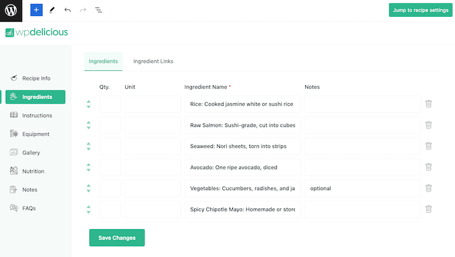Click Unit field of Raw Salmon row
The height and width of the screenshot is (257, 455).
click(x=153, y=125)
